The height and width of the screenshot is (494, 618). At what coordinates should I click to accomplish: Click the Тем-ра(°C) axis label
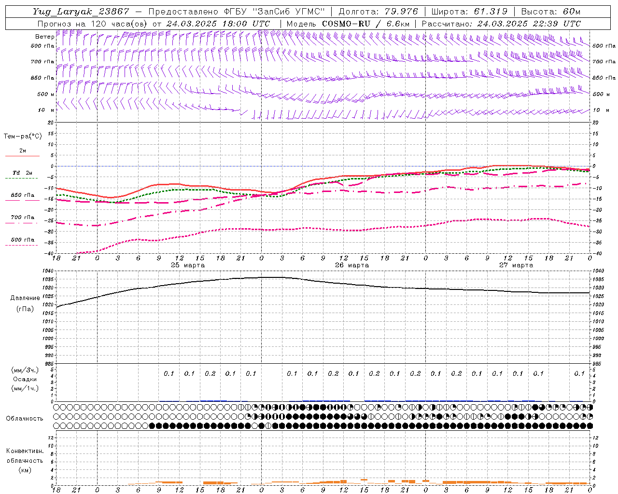(23, 137)
